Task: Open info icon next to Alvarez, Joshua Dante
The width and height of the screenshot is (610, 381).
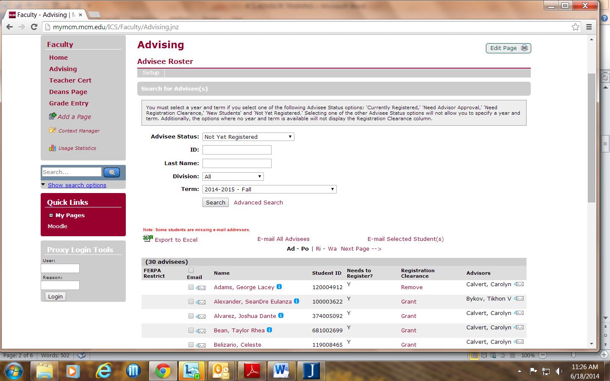Action: 281,315
